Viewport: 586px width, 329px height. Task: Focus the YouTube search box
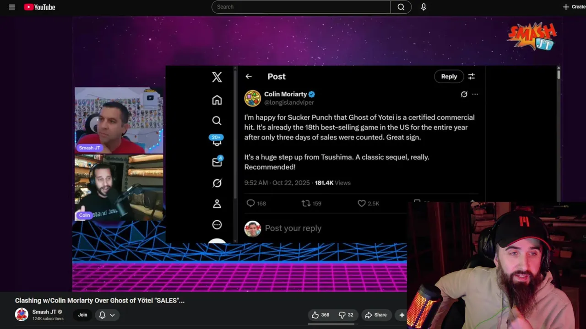(301, 7)
